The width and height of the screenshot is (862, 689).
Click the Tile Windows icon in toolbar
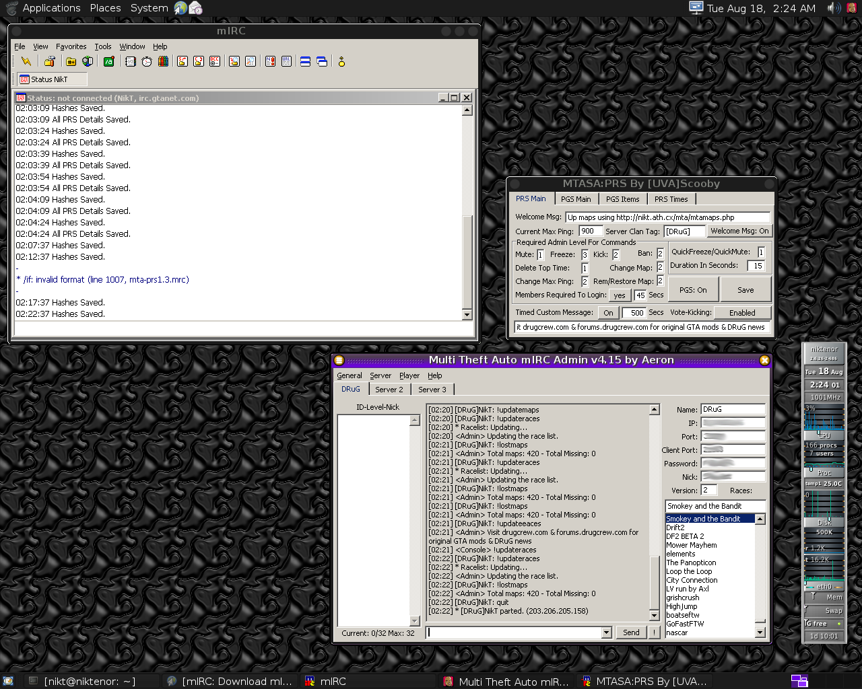tap(305, 62)
